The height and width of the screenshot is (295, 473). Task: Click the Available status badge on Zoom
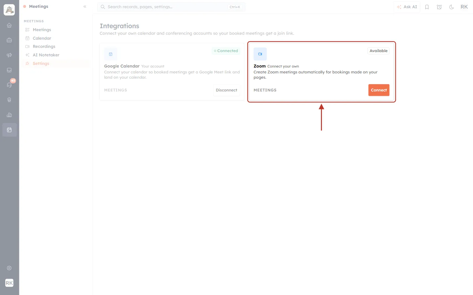[x=378, y=51]
